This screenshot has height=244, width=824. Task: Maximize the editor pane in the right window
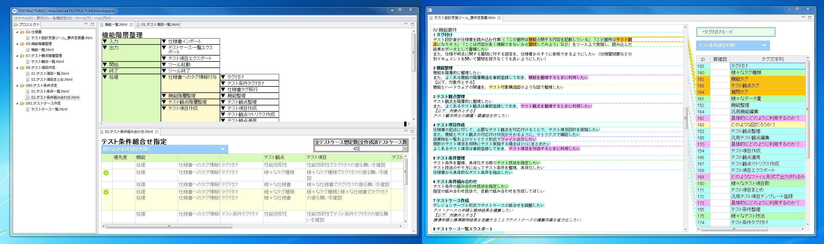[810, 18]
